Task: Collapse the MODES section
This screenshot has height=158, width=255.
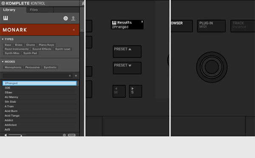Action: (x=3, y=61)
